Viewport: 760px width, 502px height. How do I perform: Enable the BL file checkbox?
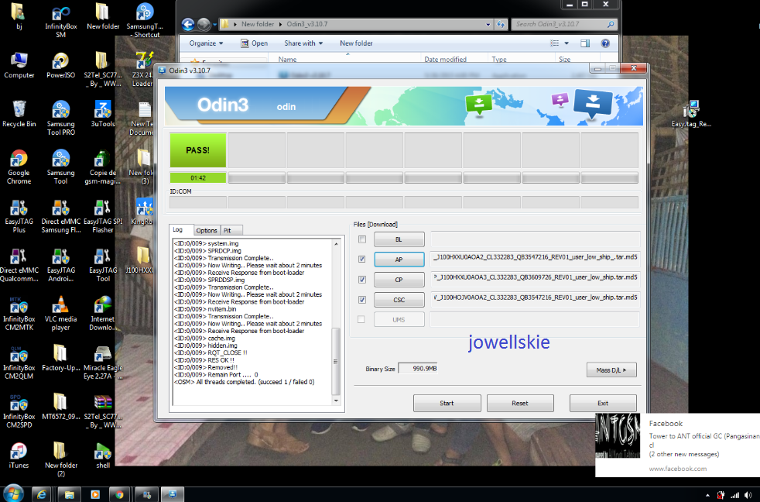click(x=362, y=239)
